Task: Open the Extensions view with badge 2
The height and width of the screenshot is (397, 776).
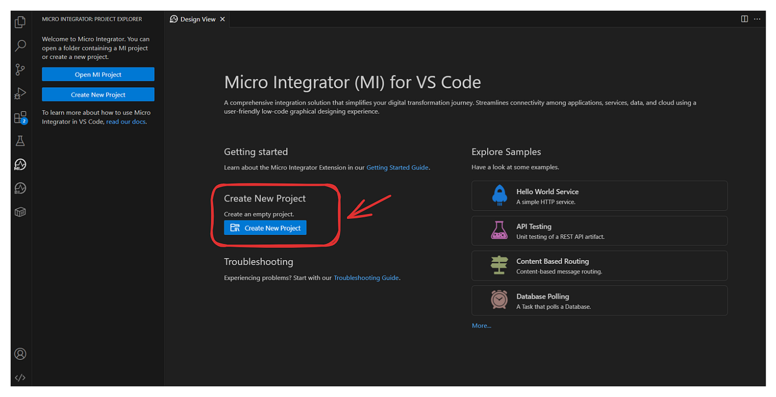Action: coord(20,117)
